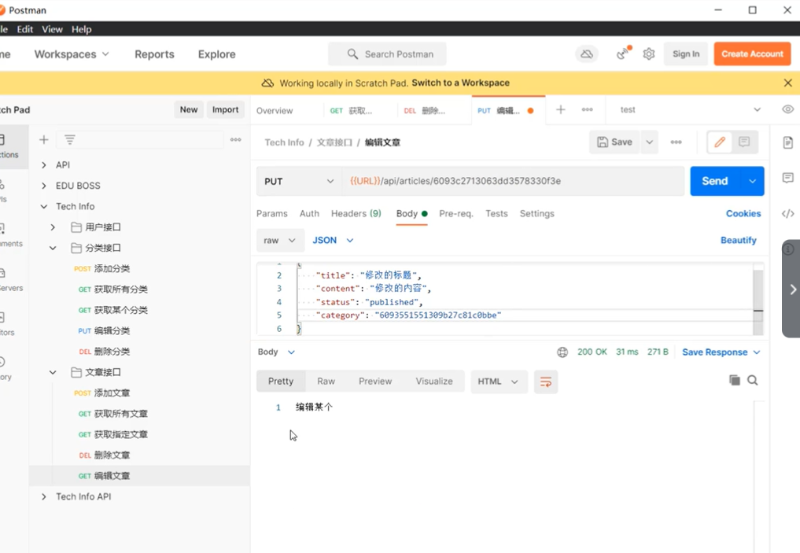800x553 pixels.
Task: Expand the API collection
Action: [44, 164]
